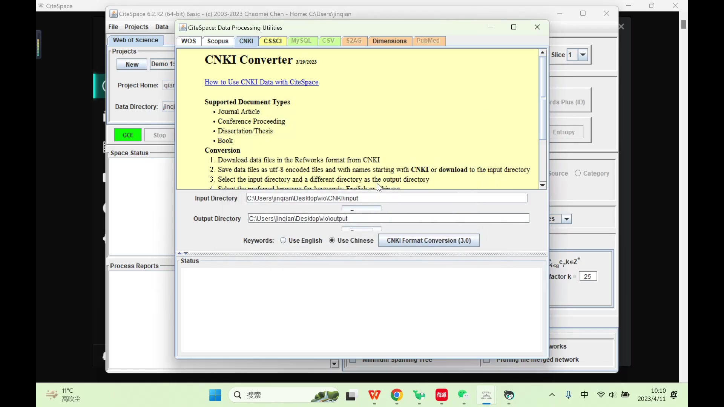Open volume control in system tray
Viewport: 724px width, 407px height.
[612, 395]
